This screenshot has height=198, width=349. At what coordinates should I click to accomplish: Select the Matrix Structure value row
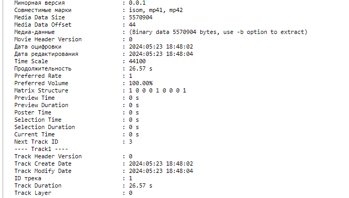click(157, 90)
